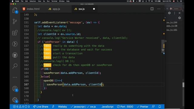The image size is (194, 109).
Task: Open the Source Control view
Action: point(15,21)
